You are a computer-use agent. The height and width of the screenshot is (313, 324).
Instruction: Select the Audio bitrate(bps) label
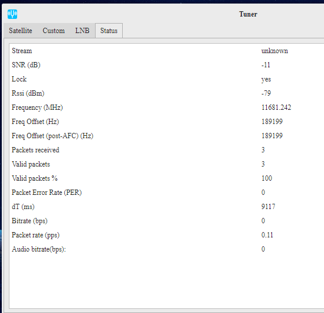tap(38, 249)
